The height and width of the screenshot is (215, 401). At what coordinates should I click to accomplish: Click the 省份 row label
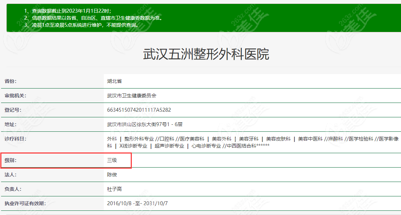(x=11, y=81)
